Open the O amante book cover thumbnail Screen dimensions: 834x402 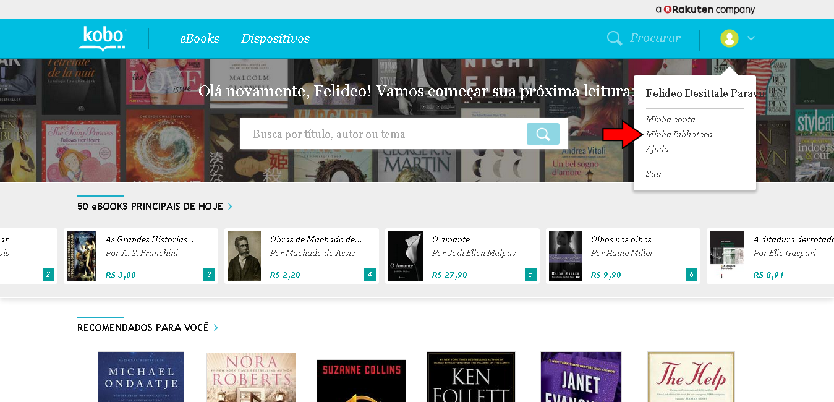click(x=405, y=256)
